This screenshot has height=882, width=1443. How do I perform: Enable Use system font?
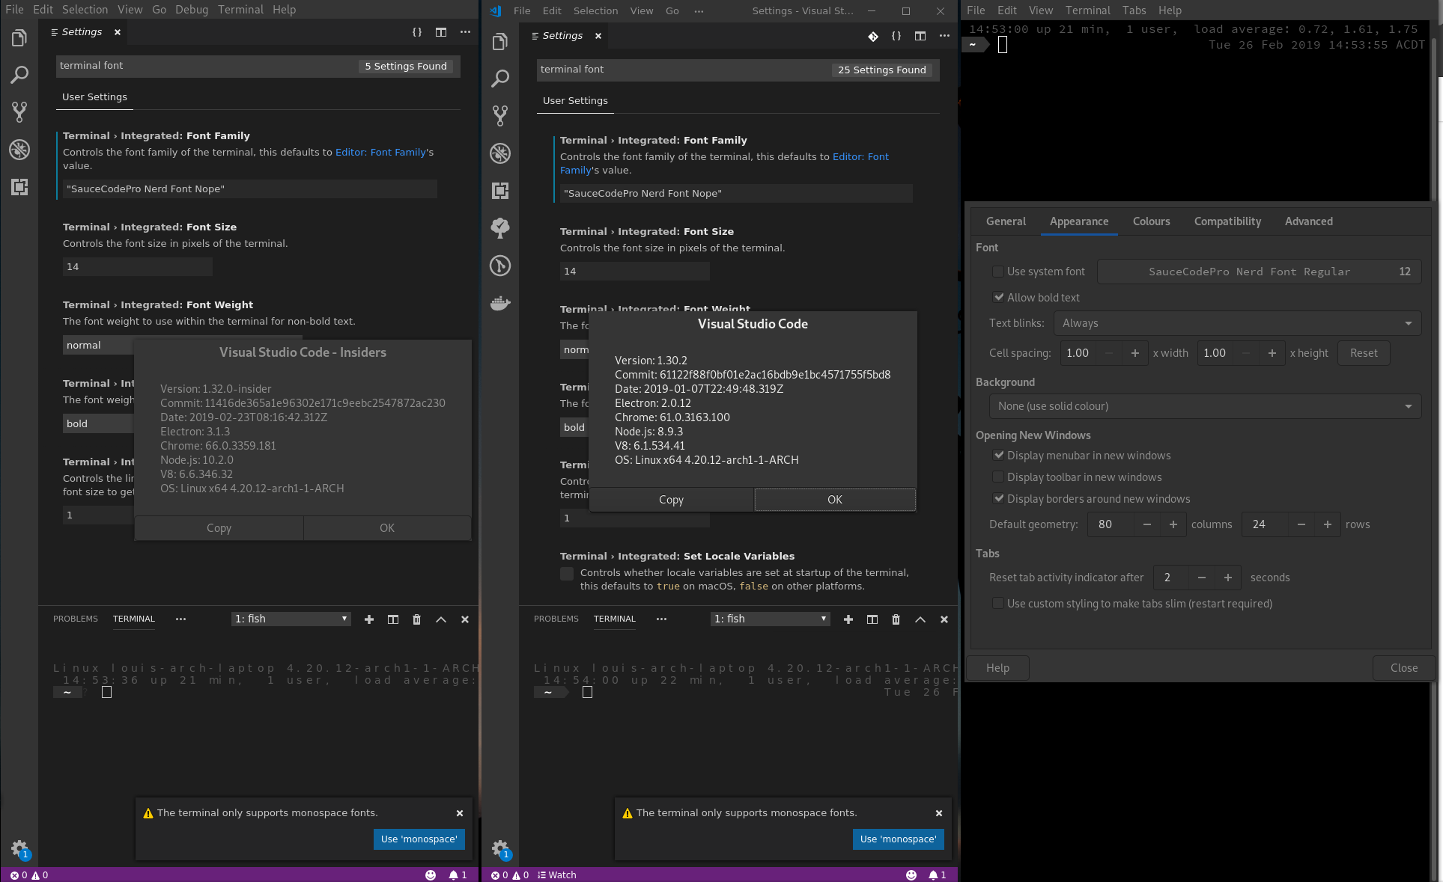997,272
